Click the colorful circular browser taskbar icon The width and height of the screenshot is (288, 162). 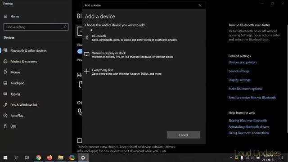tap(72, 157)
